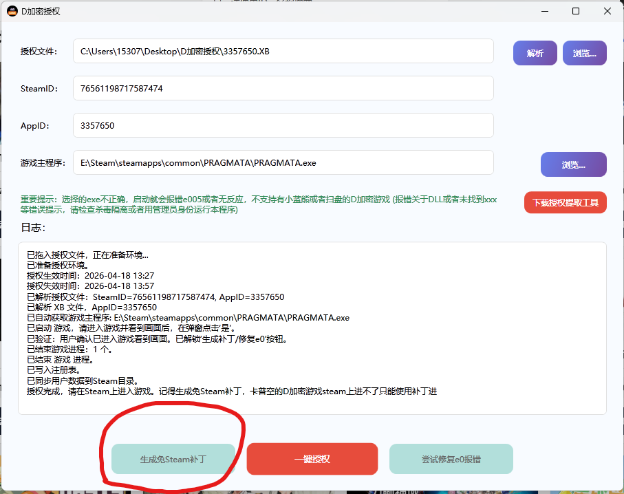
Task: Click log line 已结束 游戏 进程。
Action: [x=60, y=360]
